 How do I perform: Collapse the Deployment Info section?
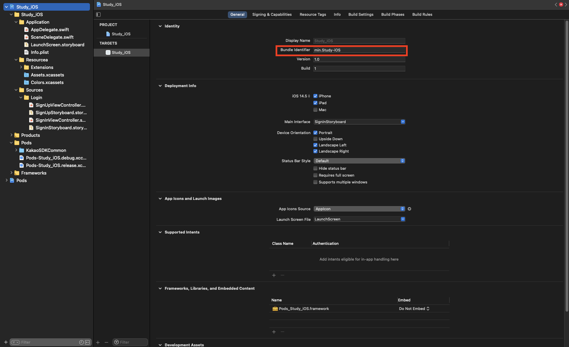(x=160, y=86)
